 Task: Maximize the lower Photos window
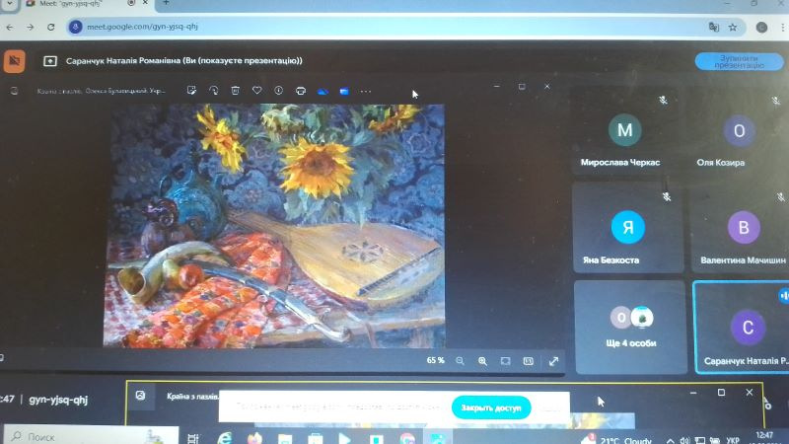721,392
